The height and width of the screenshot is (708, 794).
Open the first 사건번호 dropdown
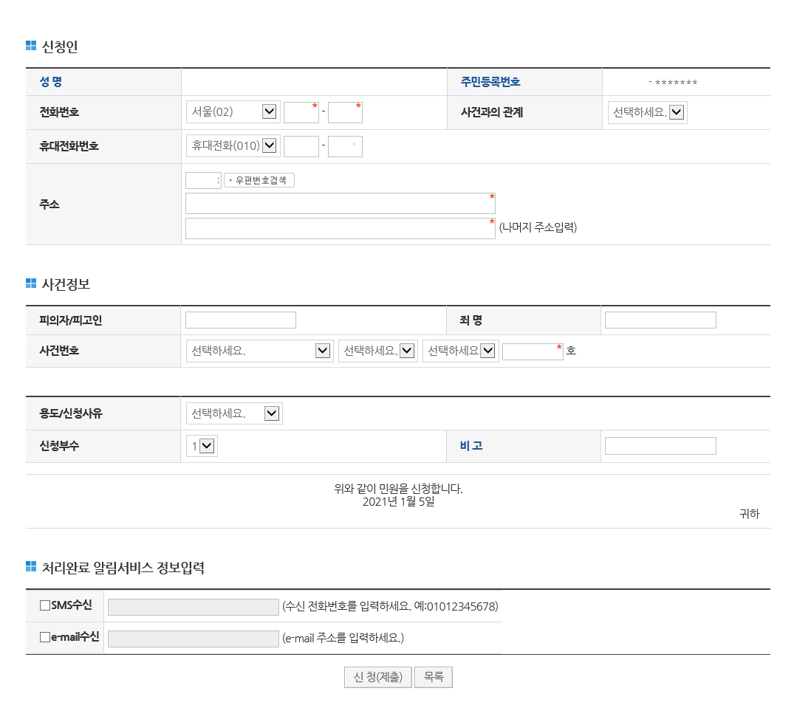259,351
